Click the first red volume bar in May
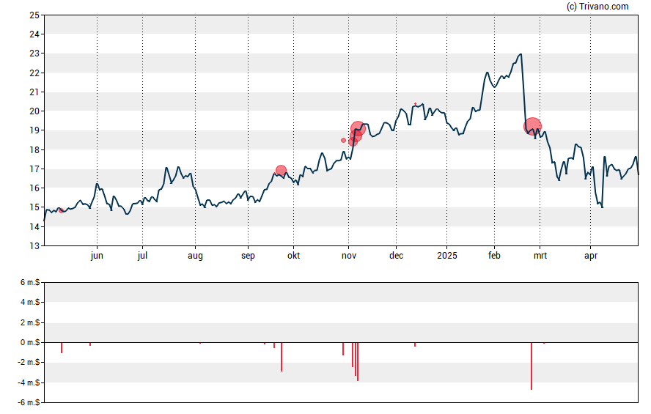Image resolution: width=651 pixels, height=414 pixels. [x=62, y=347]
